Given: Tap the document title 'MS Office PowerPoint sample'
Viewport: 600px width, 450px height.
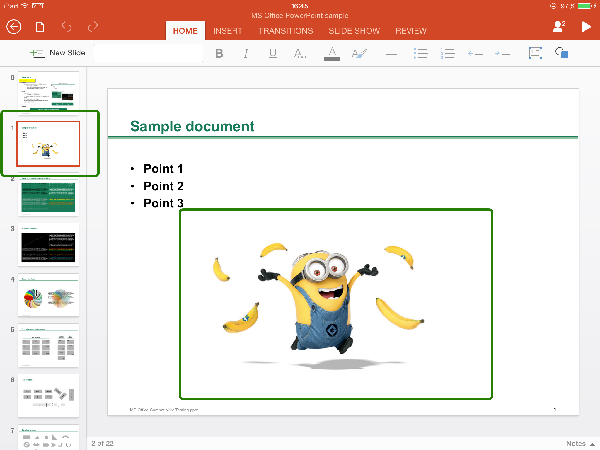Looking at the screenshot, I should [x=300, y=16].
